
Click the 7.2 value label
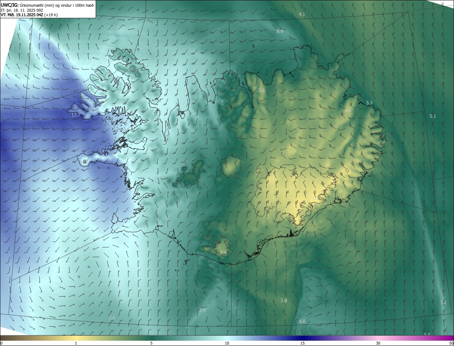[x=443, y=302]
